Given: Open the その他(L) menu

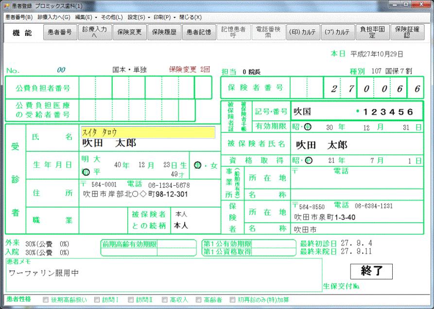Looking at the screenshot, I should click(112, 17).
